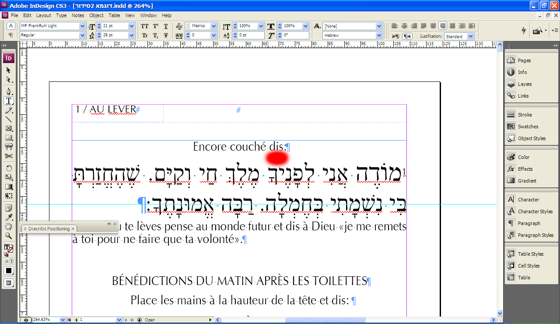Select the Line tool
Image resolution: width=560 pixels, height=324 pixels.
tap(8, 119)
